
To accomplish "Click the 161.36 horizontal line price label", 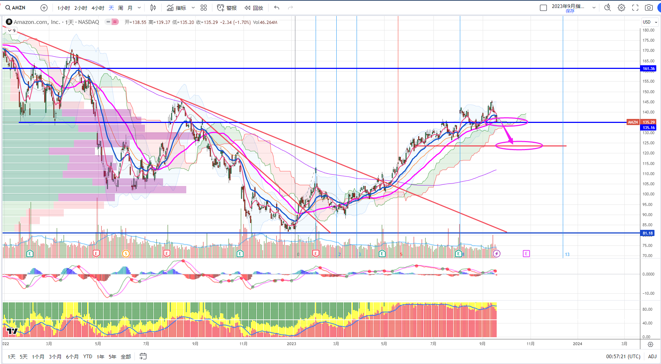I will pos(649,69).
